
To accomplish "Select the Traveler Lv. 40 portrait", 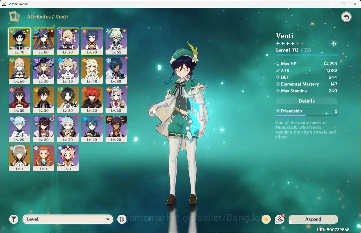I will pos(92,70).
